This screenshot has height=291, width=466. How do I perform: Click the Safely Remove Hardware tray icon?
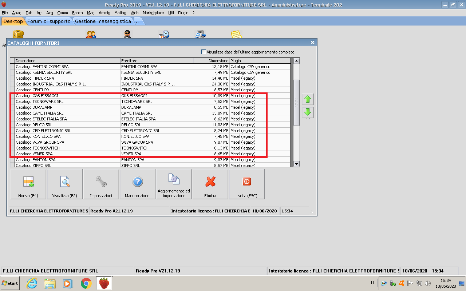pos(393,283)
